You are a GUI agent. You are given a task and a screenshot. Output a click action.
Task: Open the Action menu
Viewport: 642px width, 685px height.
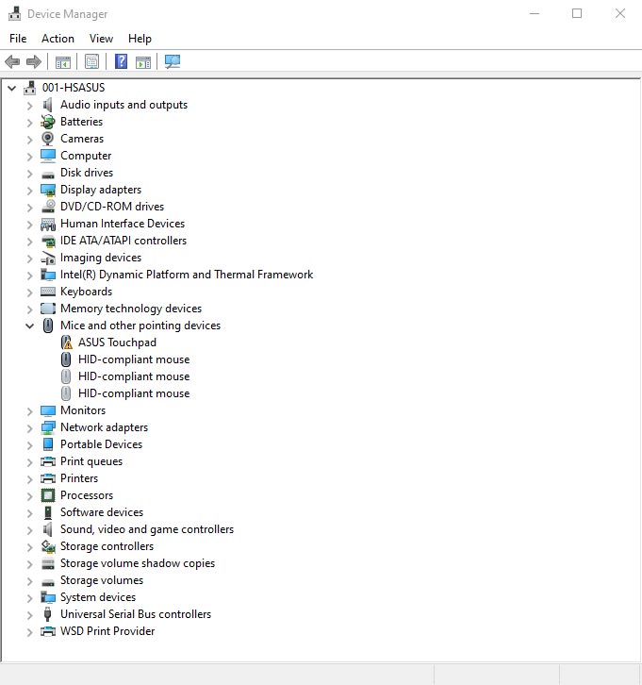tap(58, 39)
